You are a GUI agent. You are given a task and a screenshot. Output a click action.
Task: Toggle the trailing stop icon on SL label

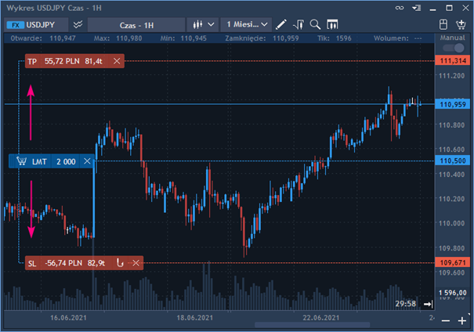pyautogui.click(x=121, y=262)
